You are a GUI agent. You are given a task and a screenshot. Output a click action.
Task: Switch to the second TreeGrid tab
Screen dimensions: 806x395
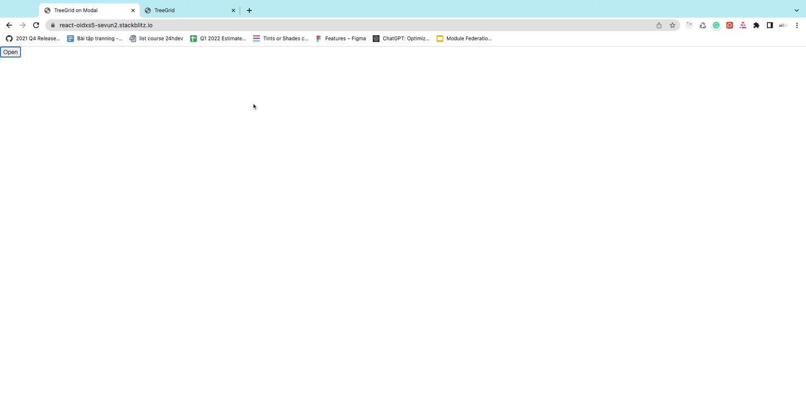coord(191,10)
